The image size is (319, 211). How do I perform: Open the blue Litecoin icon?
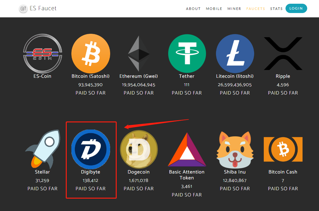click(235, 54)
